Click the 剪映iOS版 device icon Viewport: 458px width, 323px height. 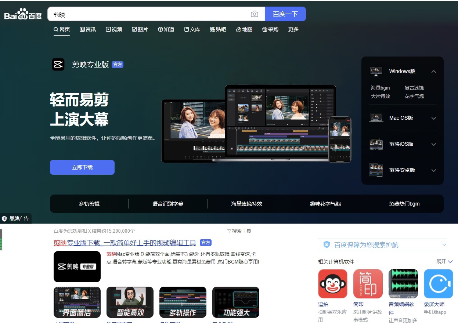point(376,144)
